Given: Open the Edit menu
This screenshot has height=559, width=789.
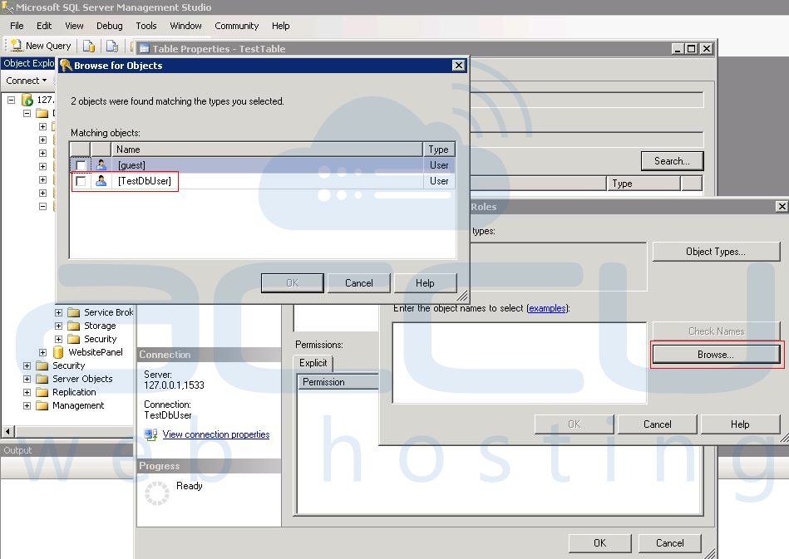Looking at the screenshot, I should [44, 26].
